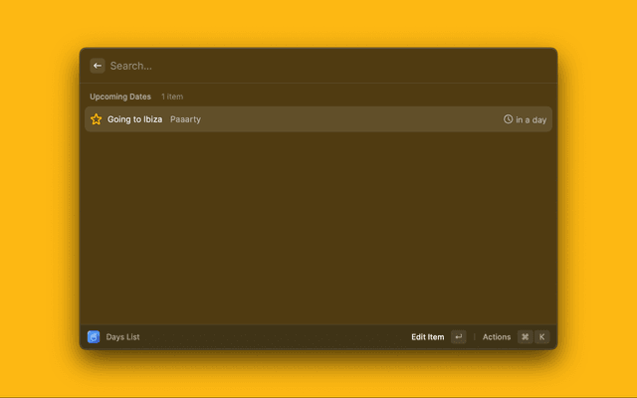Open the Actions menu

click(x=497, y=337)
